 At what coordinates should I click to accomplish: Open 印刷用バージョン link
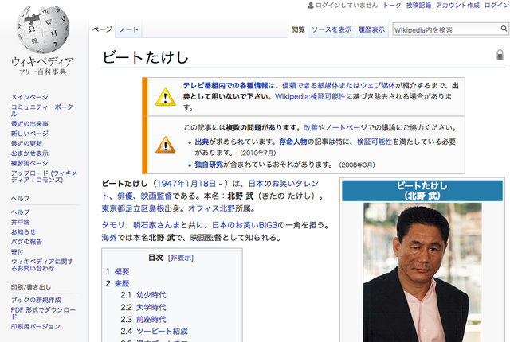[x=36, y=326]
